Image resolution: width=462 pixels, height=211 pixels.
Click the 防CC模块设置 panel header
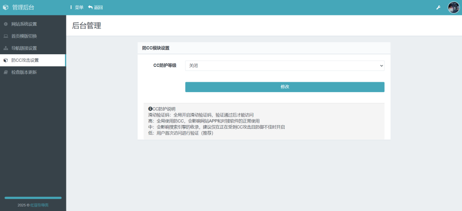[x=264, y=48]
